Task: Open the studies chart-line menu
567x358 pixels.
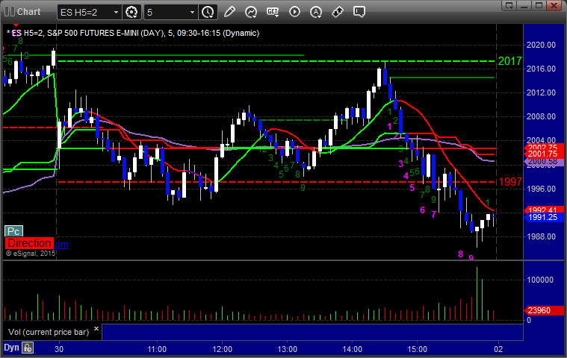Action: (x=251, y=12)
